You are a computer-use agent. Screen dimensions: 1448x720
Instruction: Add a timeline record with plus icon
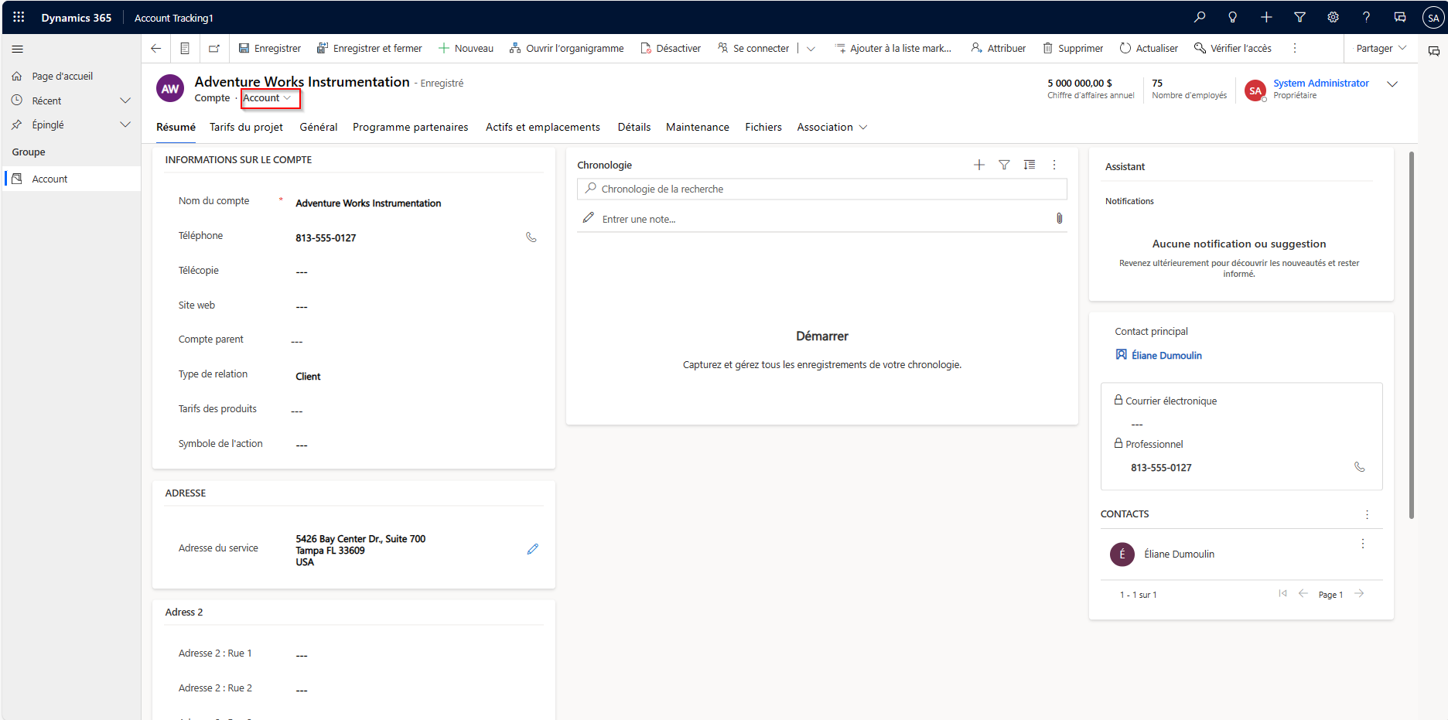pos(979,165)
